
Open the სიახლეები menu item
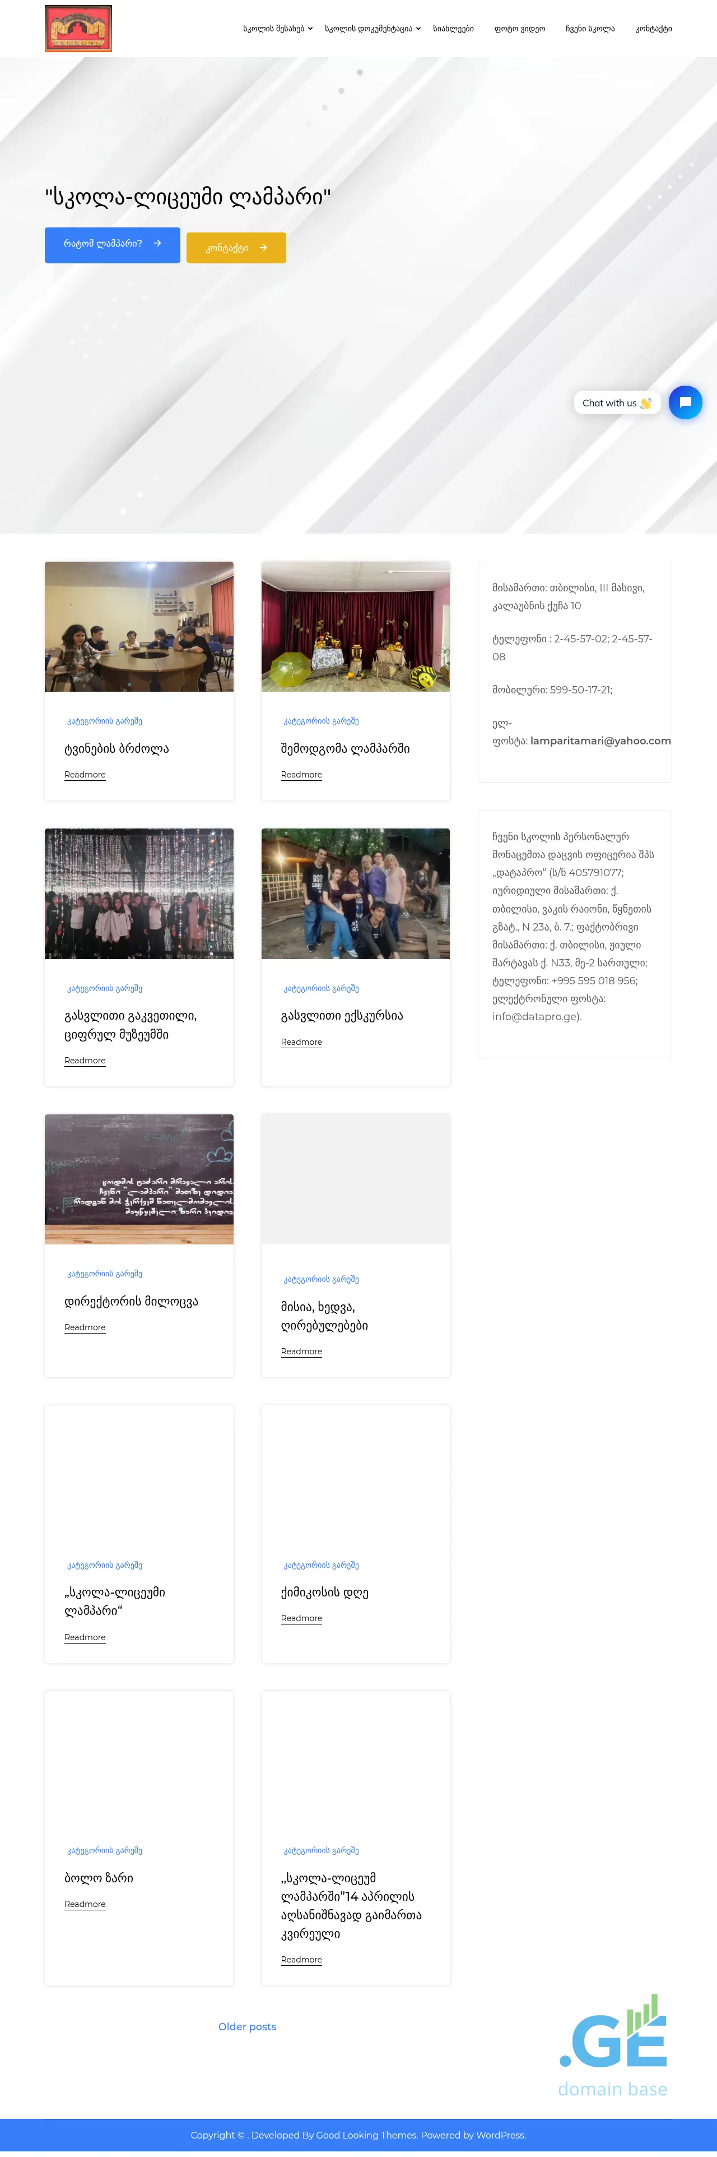point(454,29)
